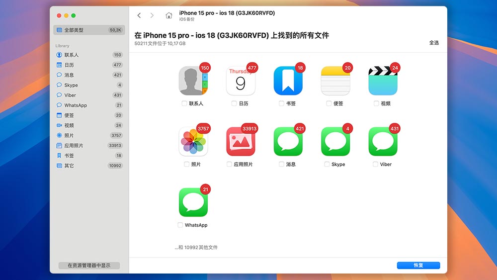The width and height of the screenshot is (497, 280).
Task: Select 全部类型 category at sidebar top
Action: [89, 30]
